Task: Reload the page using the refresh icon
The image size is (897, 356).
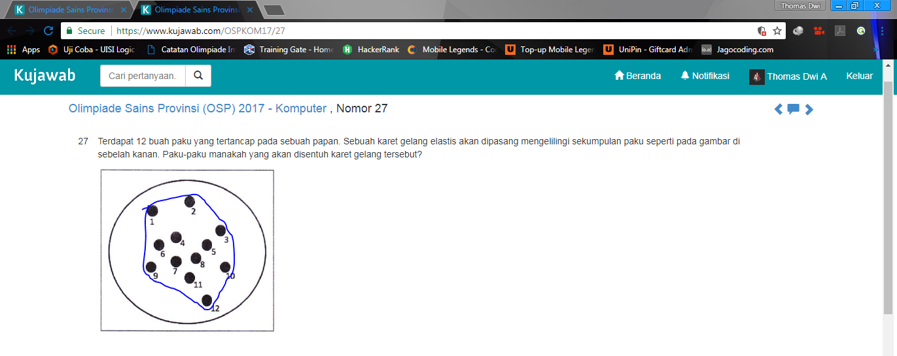Action: (48, 31)
